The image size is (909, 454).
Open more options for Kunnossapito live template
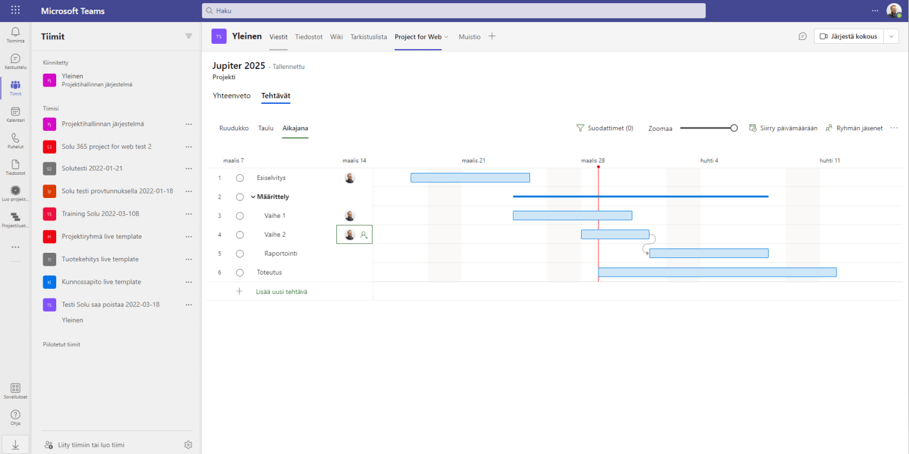pos(189,282)
